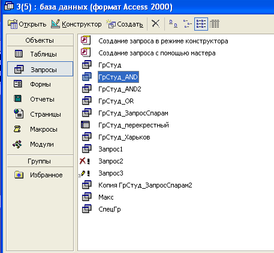This screenshot has height=253, width=274.
Task: Click the Таблицы table icon
Action: click(19, 53)
